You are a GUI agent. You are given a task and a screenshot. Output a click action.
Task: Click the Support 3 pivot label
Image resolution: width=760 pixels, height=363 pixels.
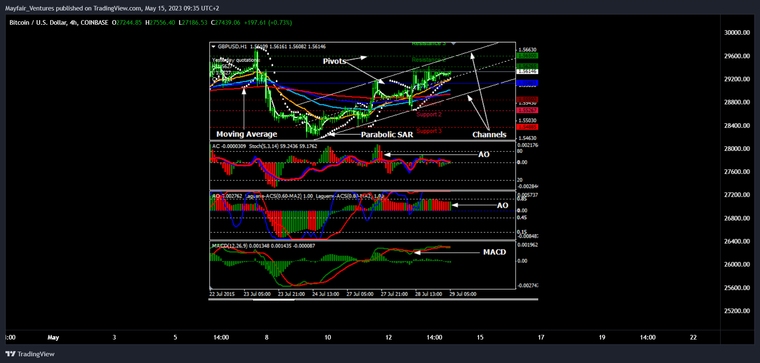point(429,131)
